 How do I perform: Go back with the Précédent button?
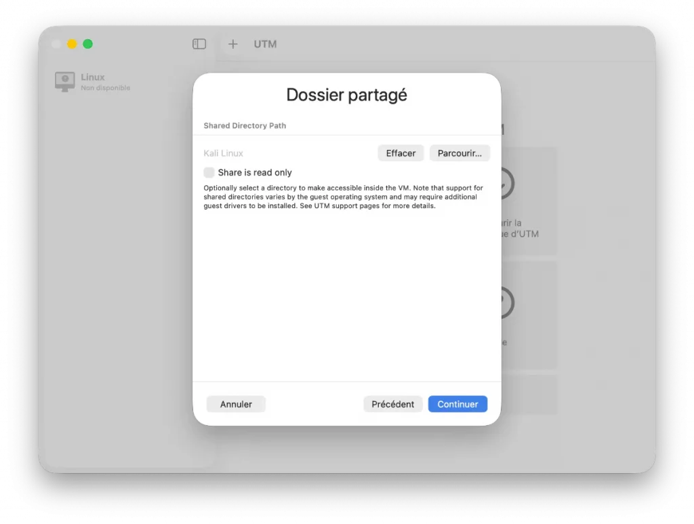point(392,404)
